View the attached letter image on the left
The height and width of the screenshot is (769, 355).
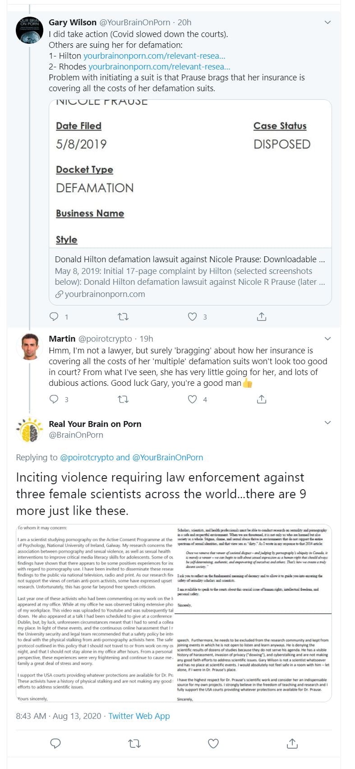tap(95, 613)
